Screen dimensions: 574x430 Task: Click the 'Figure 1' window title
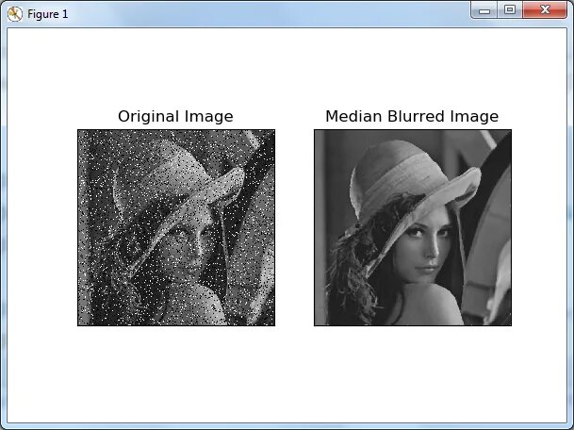coord(47,14)
